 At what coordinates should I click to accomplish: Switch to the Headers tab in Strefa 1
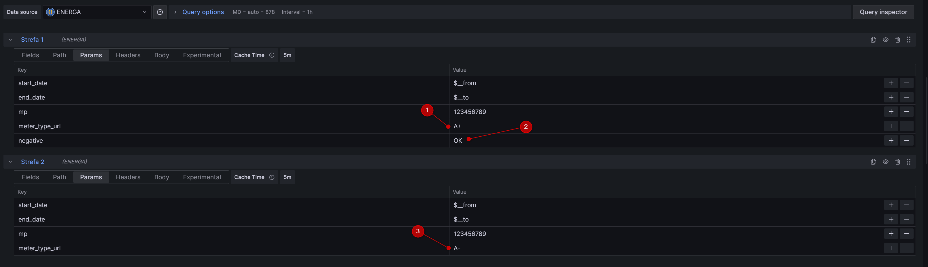[128, 55]
